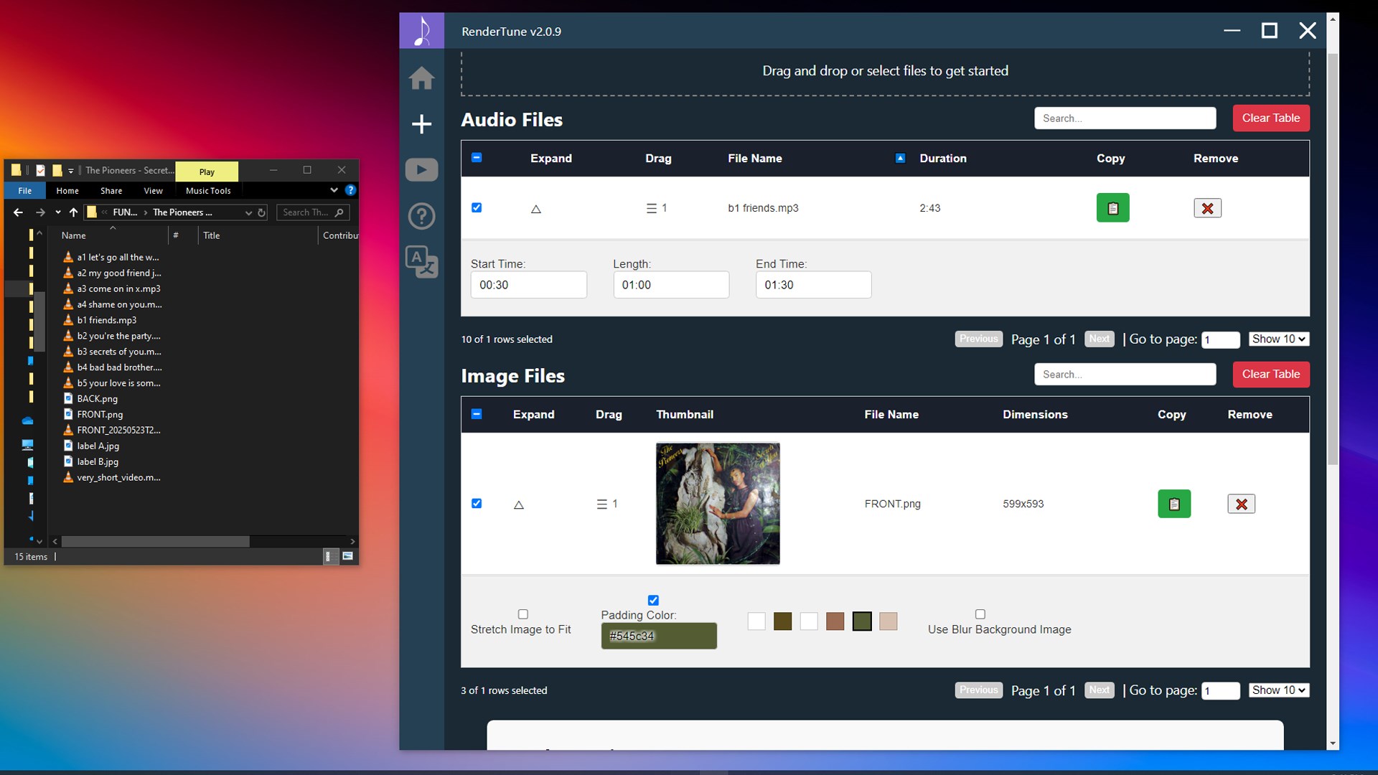Click Clear Table for Audio Files
Screen dimensions: 1378x775
pos(1270,118)
